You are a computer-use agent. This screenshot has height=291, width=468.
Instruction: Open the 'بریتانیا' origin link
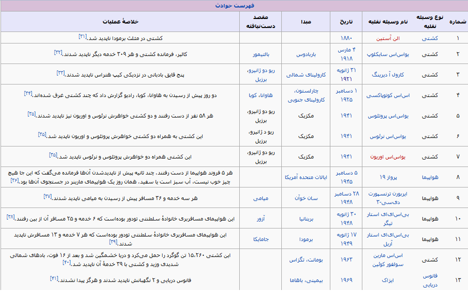tap(306, 218)
